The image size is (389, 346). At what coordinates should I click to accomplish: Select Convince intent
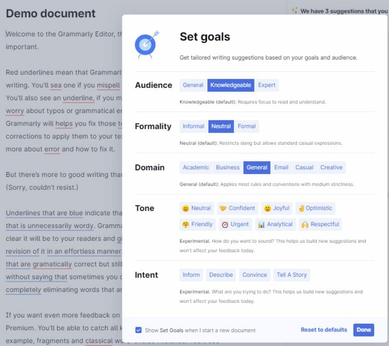[x=255, y=275]
